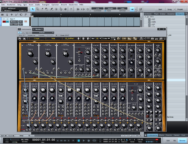Open the Bearbeiten menu
This screenshot has height=144, width=188.
point(11,5)
